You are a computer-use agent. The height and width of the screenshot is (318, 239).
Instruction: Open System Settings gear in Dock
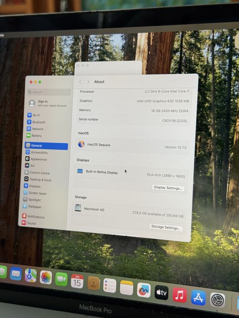point(218,300)
